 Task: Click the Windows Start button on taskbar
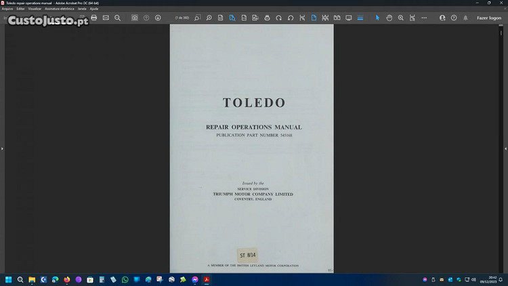9,279
